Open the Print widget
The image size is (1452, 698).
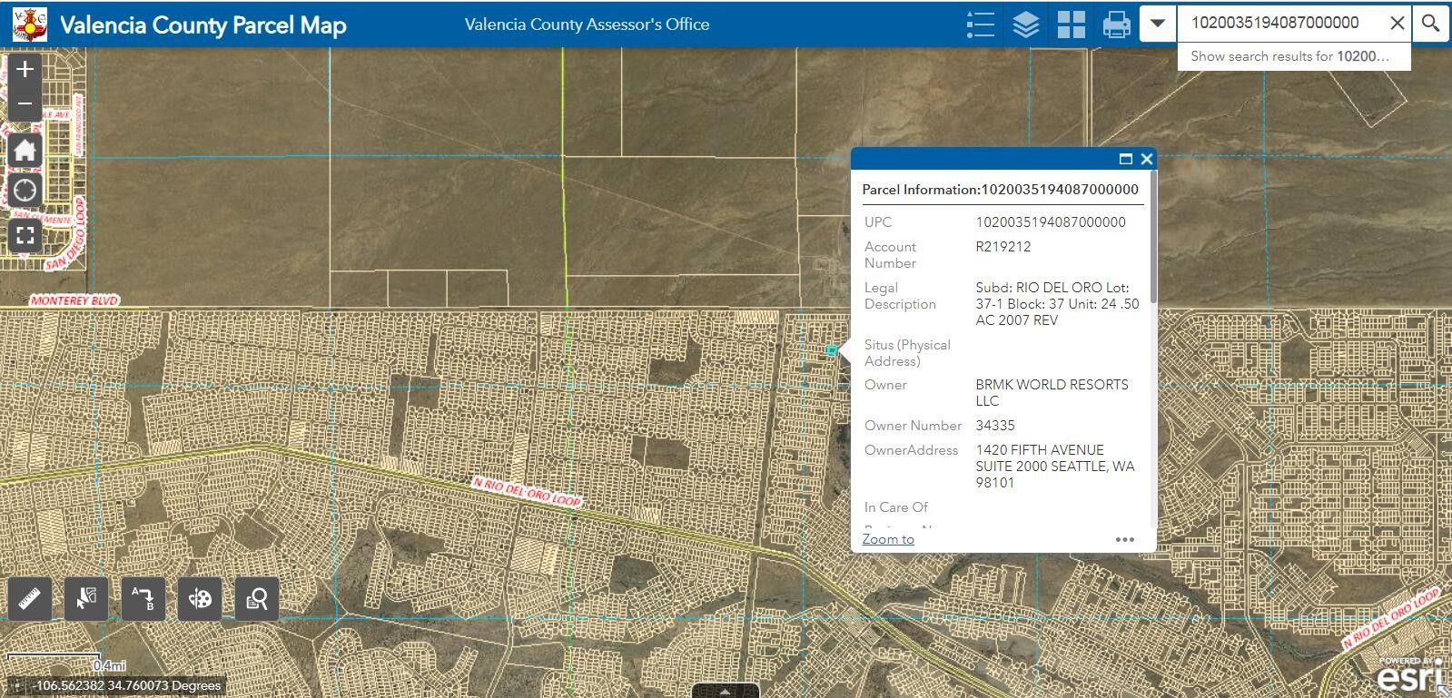[x=1117, y=25]
